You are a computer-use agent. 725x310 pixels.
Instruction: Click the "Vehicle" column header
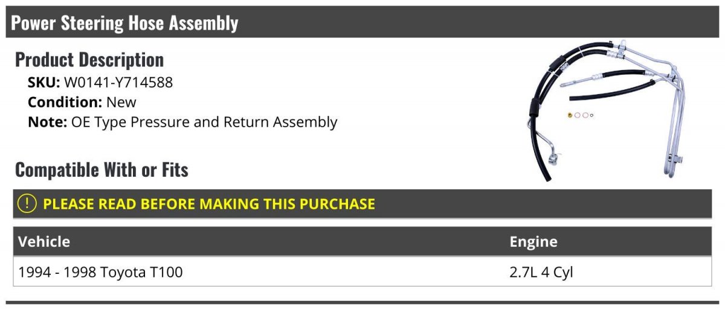click(44, 242)
